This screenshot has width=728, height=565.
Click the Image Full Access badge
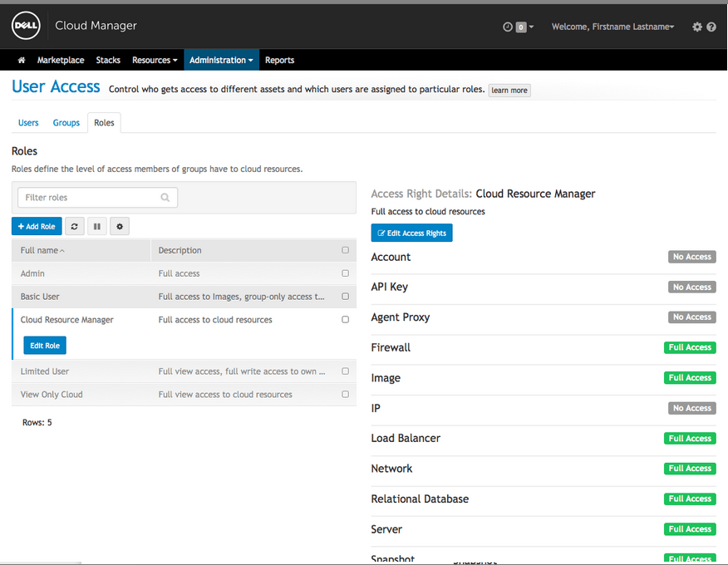click(690, 378)
